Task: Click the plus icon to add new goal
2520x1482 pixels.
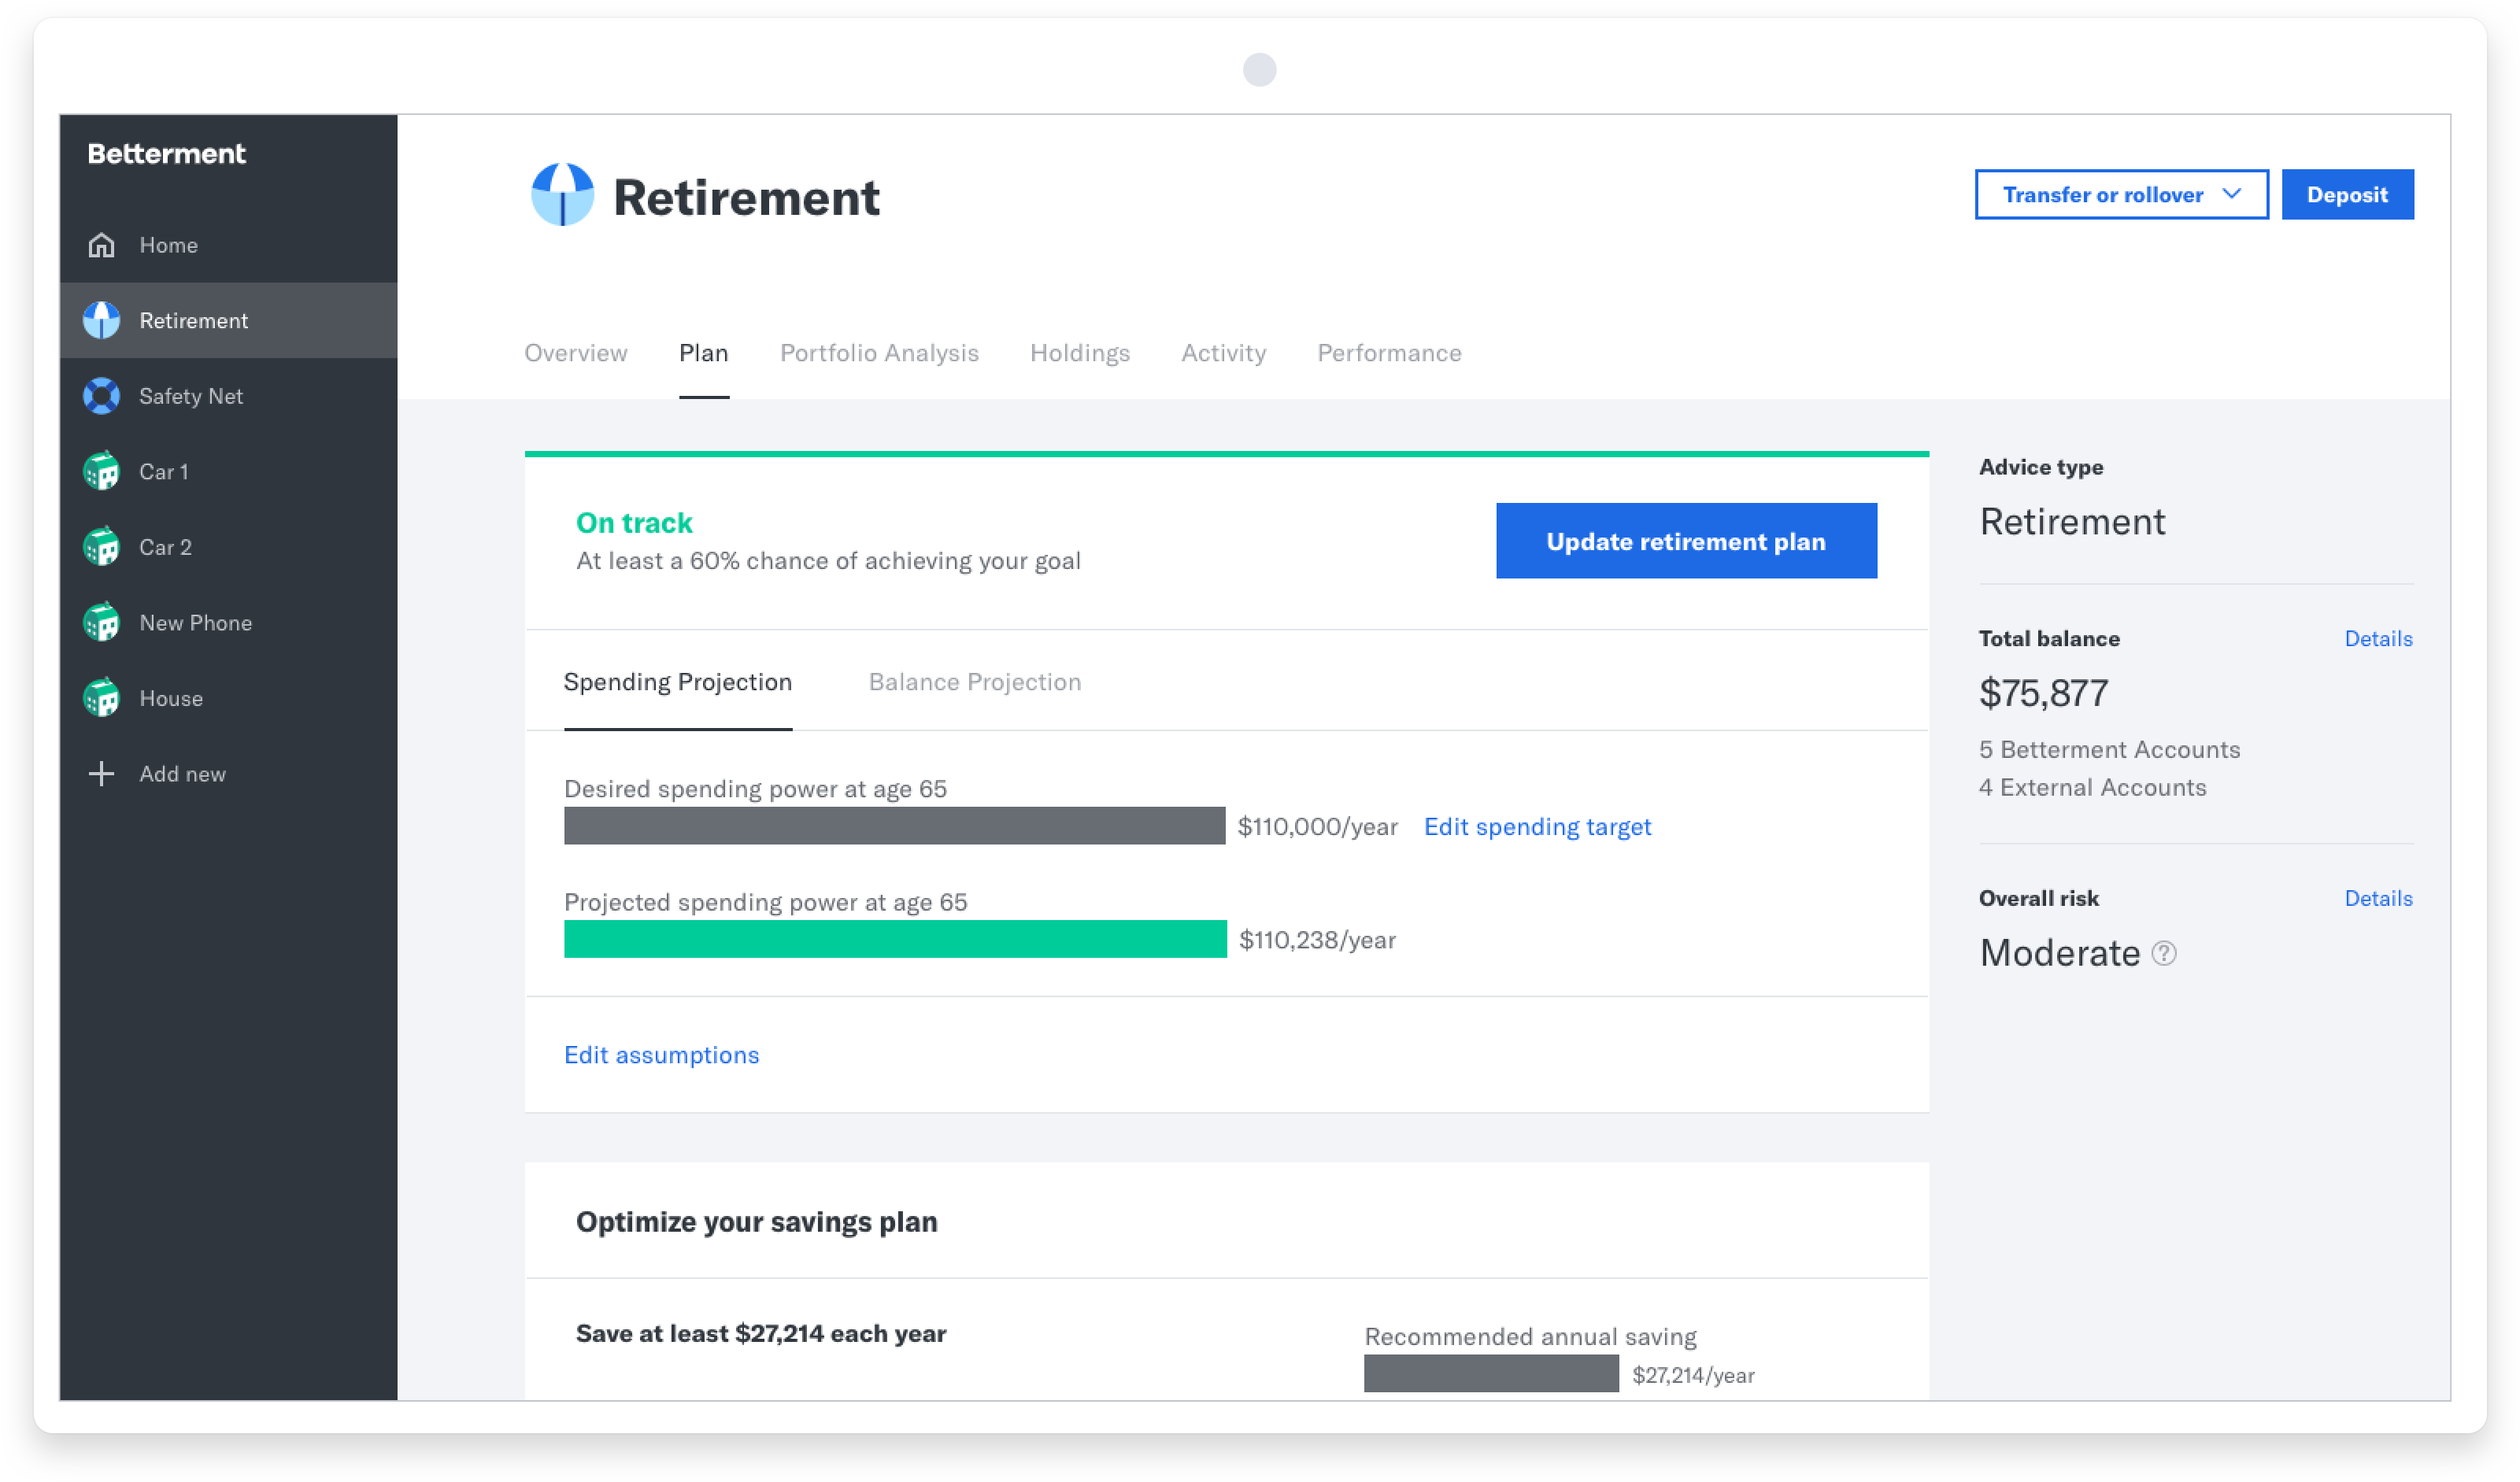Action: (102, 773)
